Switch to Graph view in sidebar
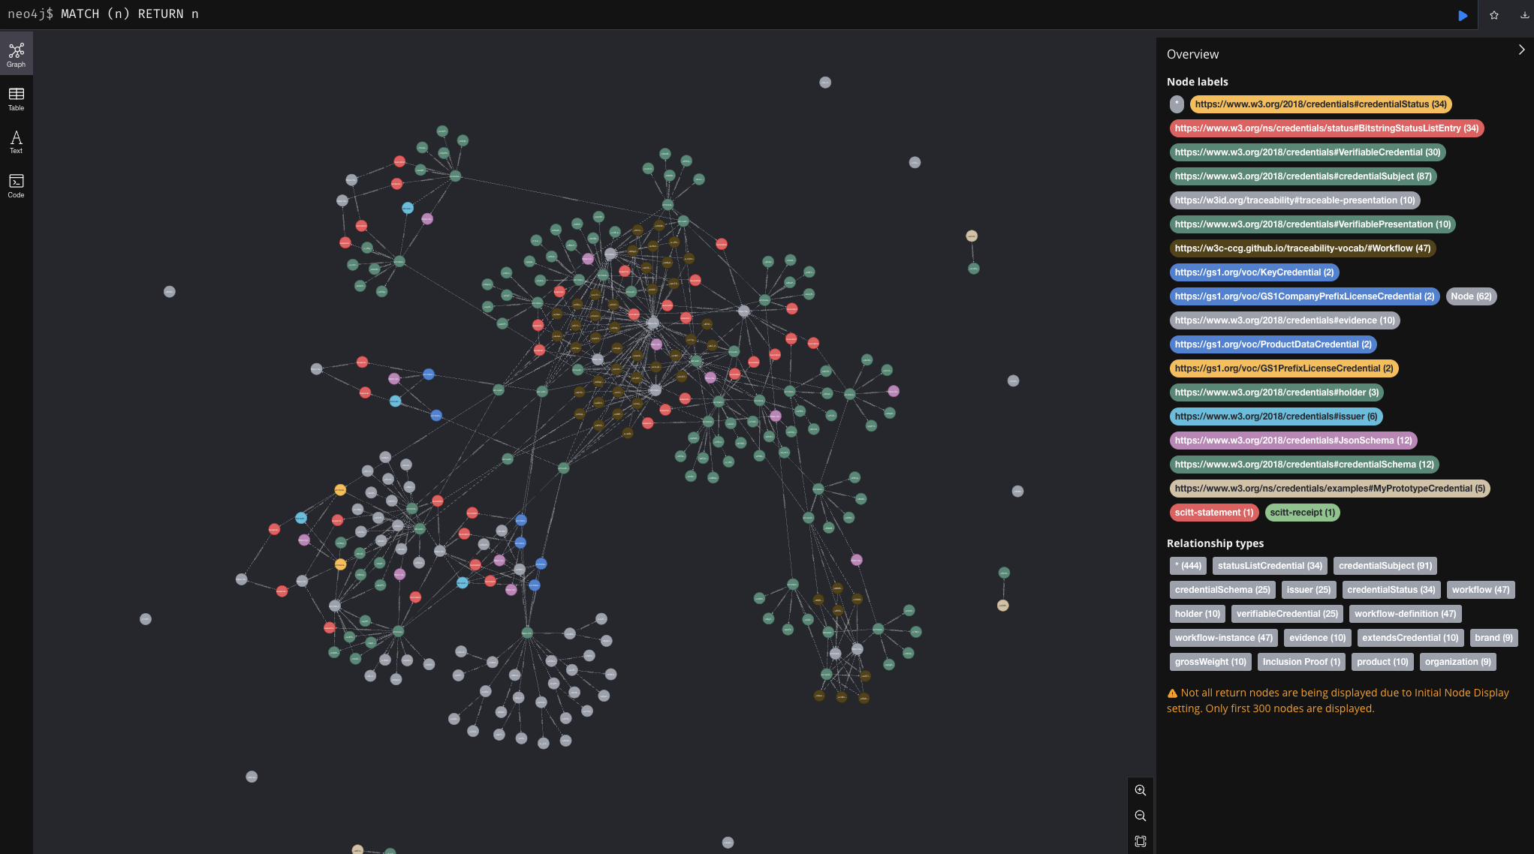 point(16,55)
